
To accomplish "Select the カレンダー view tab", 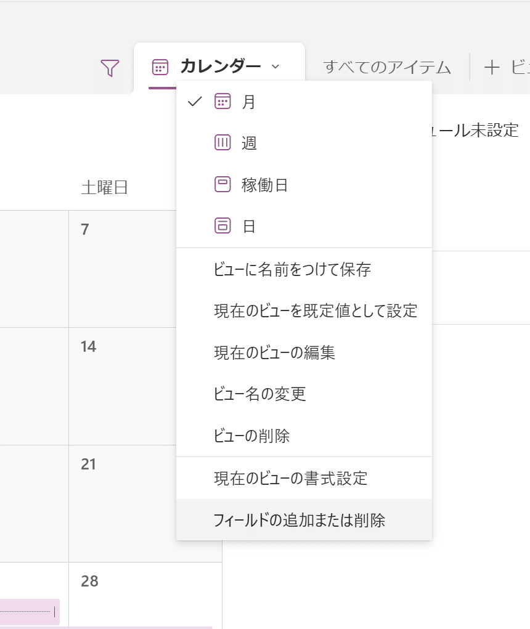I will 219,66.
